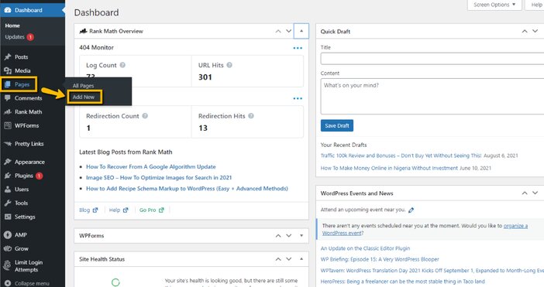Click the Quick Draft Title input field

click(432, 59)
